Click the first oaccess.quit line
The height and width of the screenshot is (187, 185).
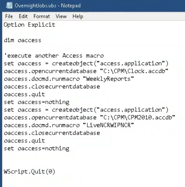point(24,94)
